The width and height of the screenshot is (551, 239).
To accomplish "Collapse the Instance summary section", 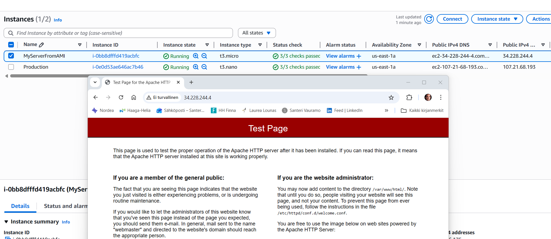I will tap(6, 222).
